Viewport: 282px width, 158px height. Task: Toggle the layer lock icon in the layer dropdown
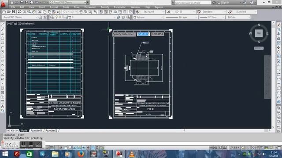click(x=67, y=17)
